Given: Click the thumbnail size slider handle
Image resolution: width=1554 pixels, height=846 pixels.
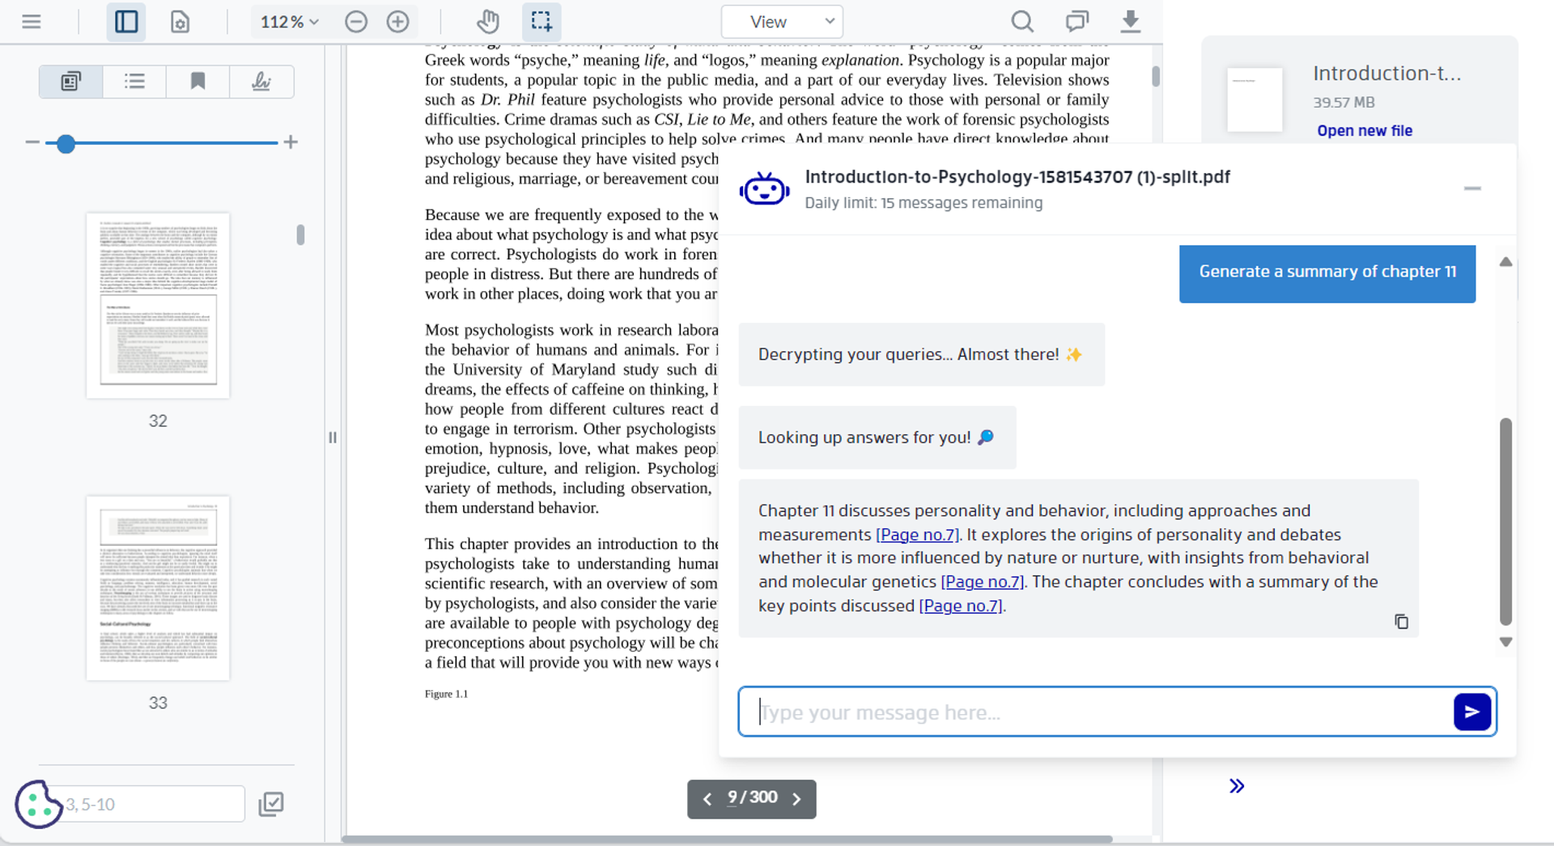Looking at the screenshot, I should [x=66, y=144].
